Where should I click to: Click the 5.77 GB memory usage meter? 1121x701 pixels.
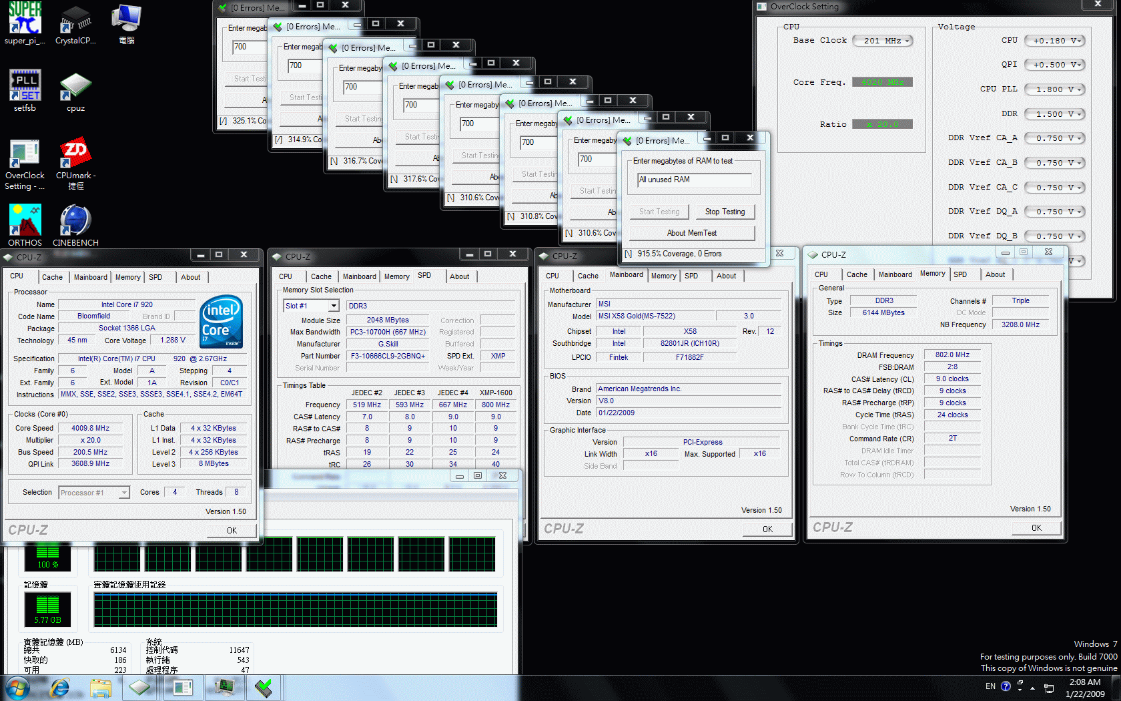[47, 609]
